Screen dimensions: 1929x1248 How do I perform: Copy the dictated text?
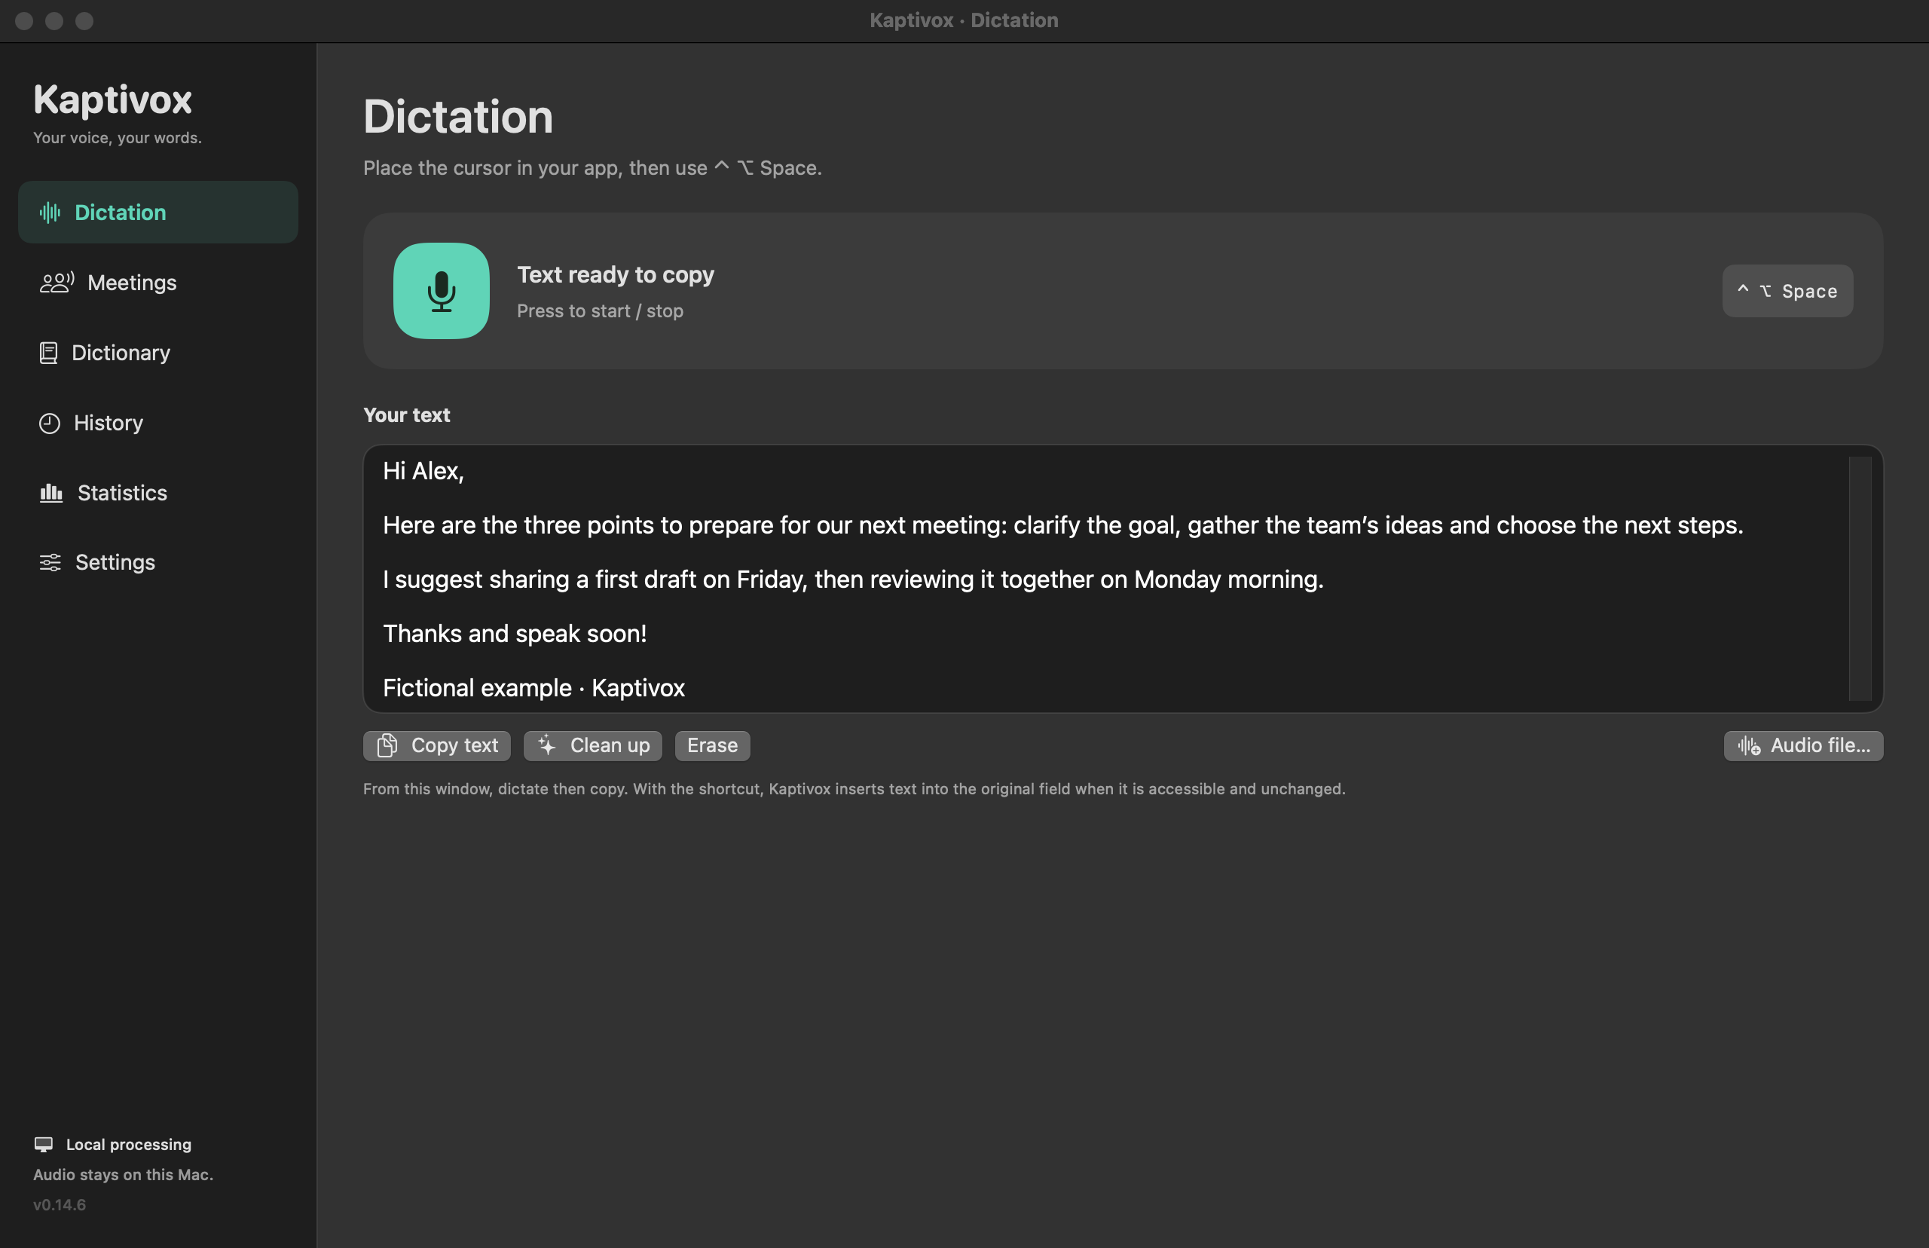(x=437, y=745)
